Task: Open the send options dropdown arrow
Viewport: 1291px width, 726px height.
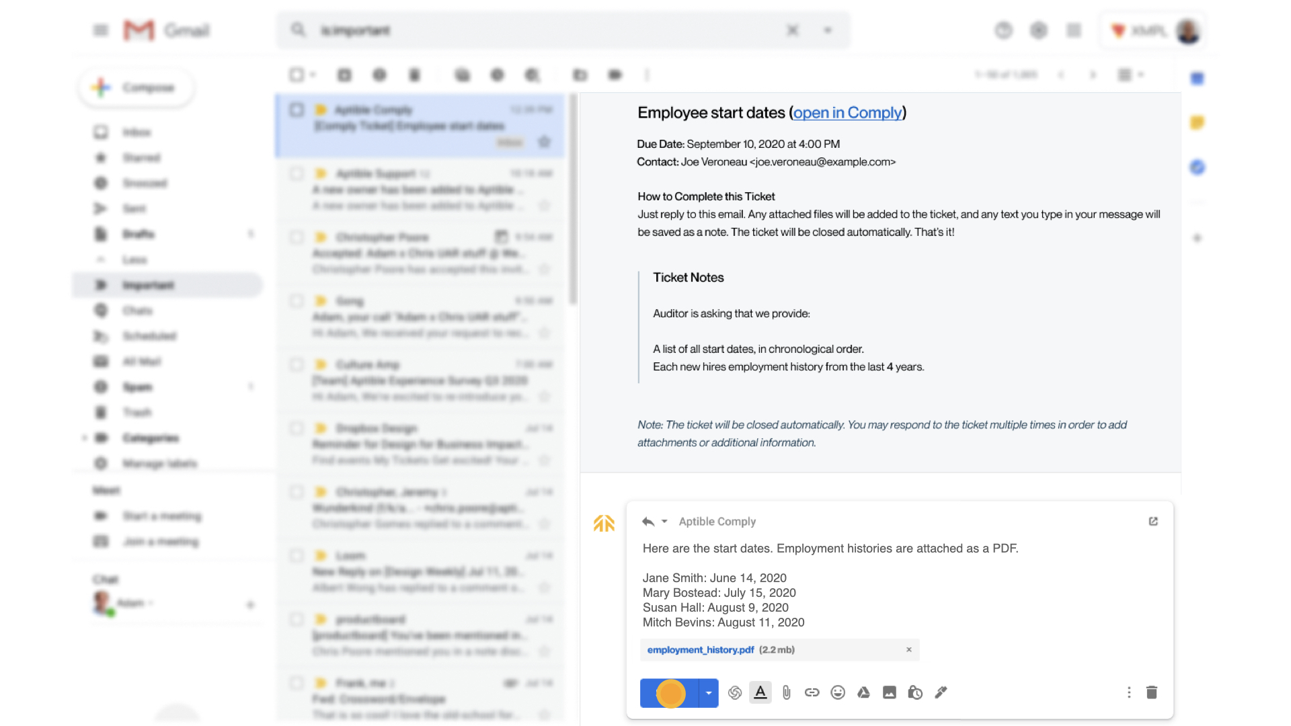Action: click(x=708, y=693)
